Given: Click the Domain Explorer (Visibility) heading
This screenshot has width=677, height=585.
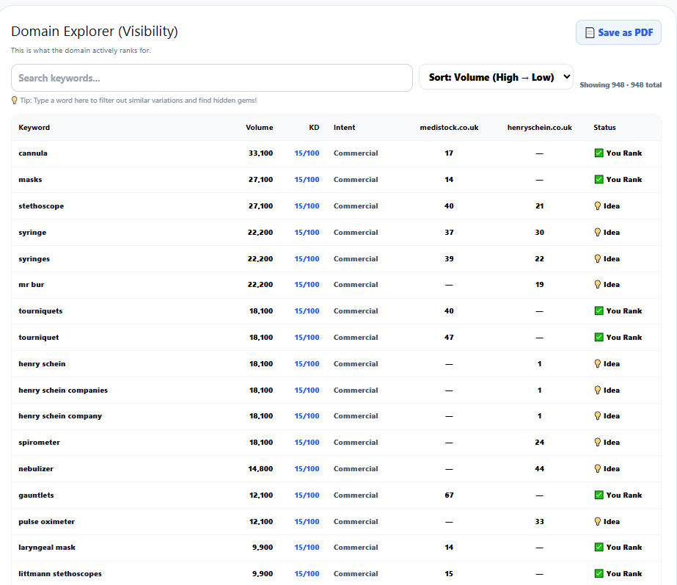Looking at the screenshot, I should pos(94,31).
